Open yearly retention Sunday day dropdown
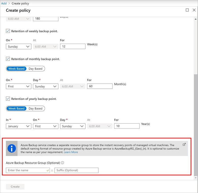 [x=73, y=126]
